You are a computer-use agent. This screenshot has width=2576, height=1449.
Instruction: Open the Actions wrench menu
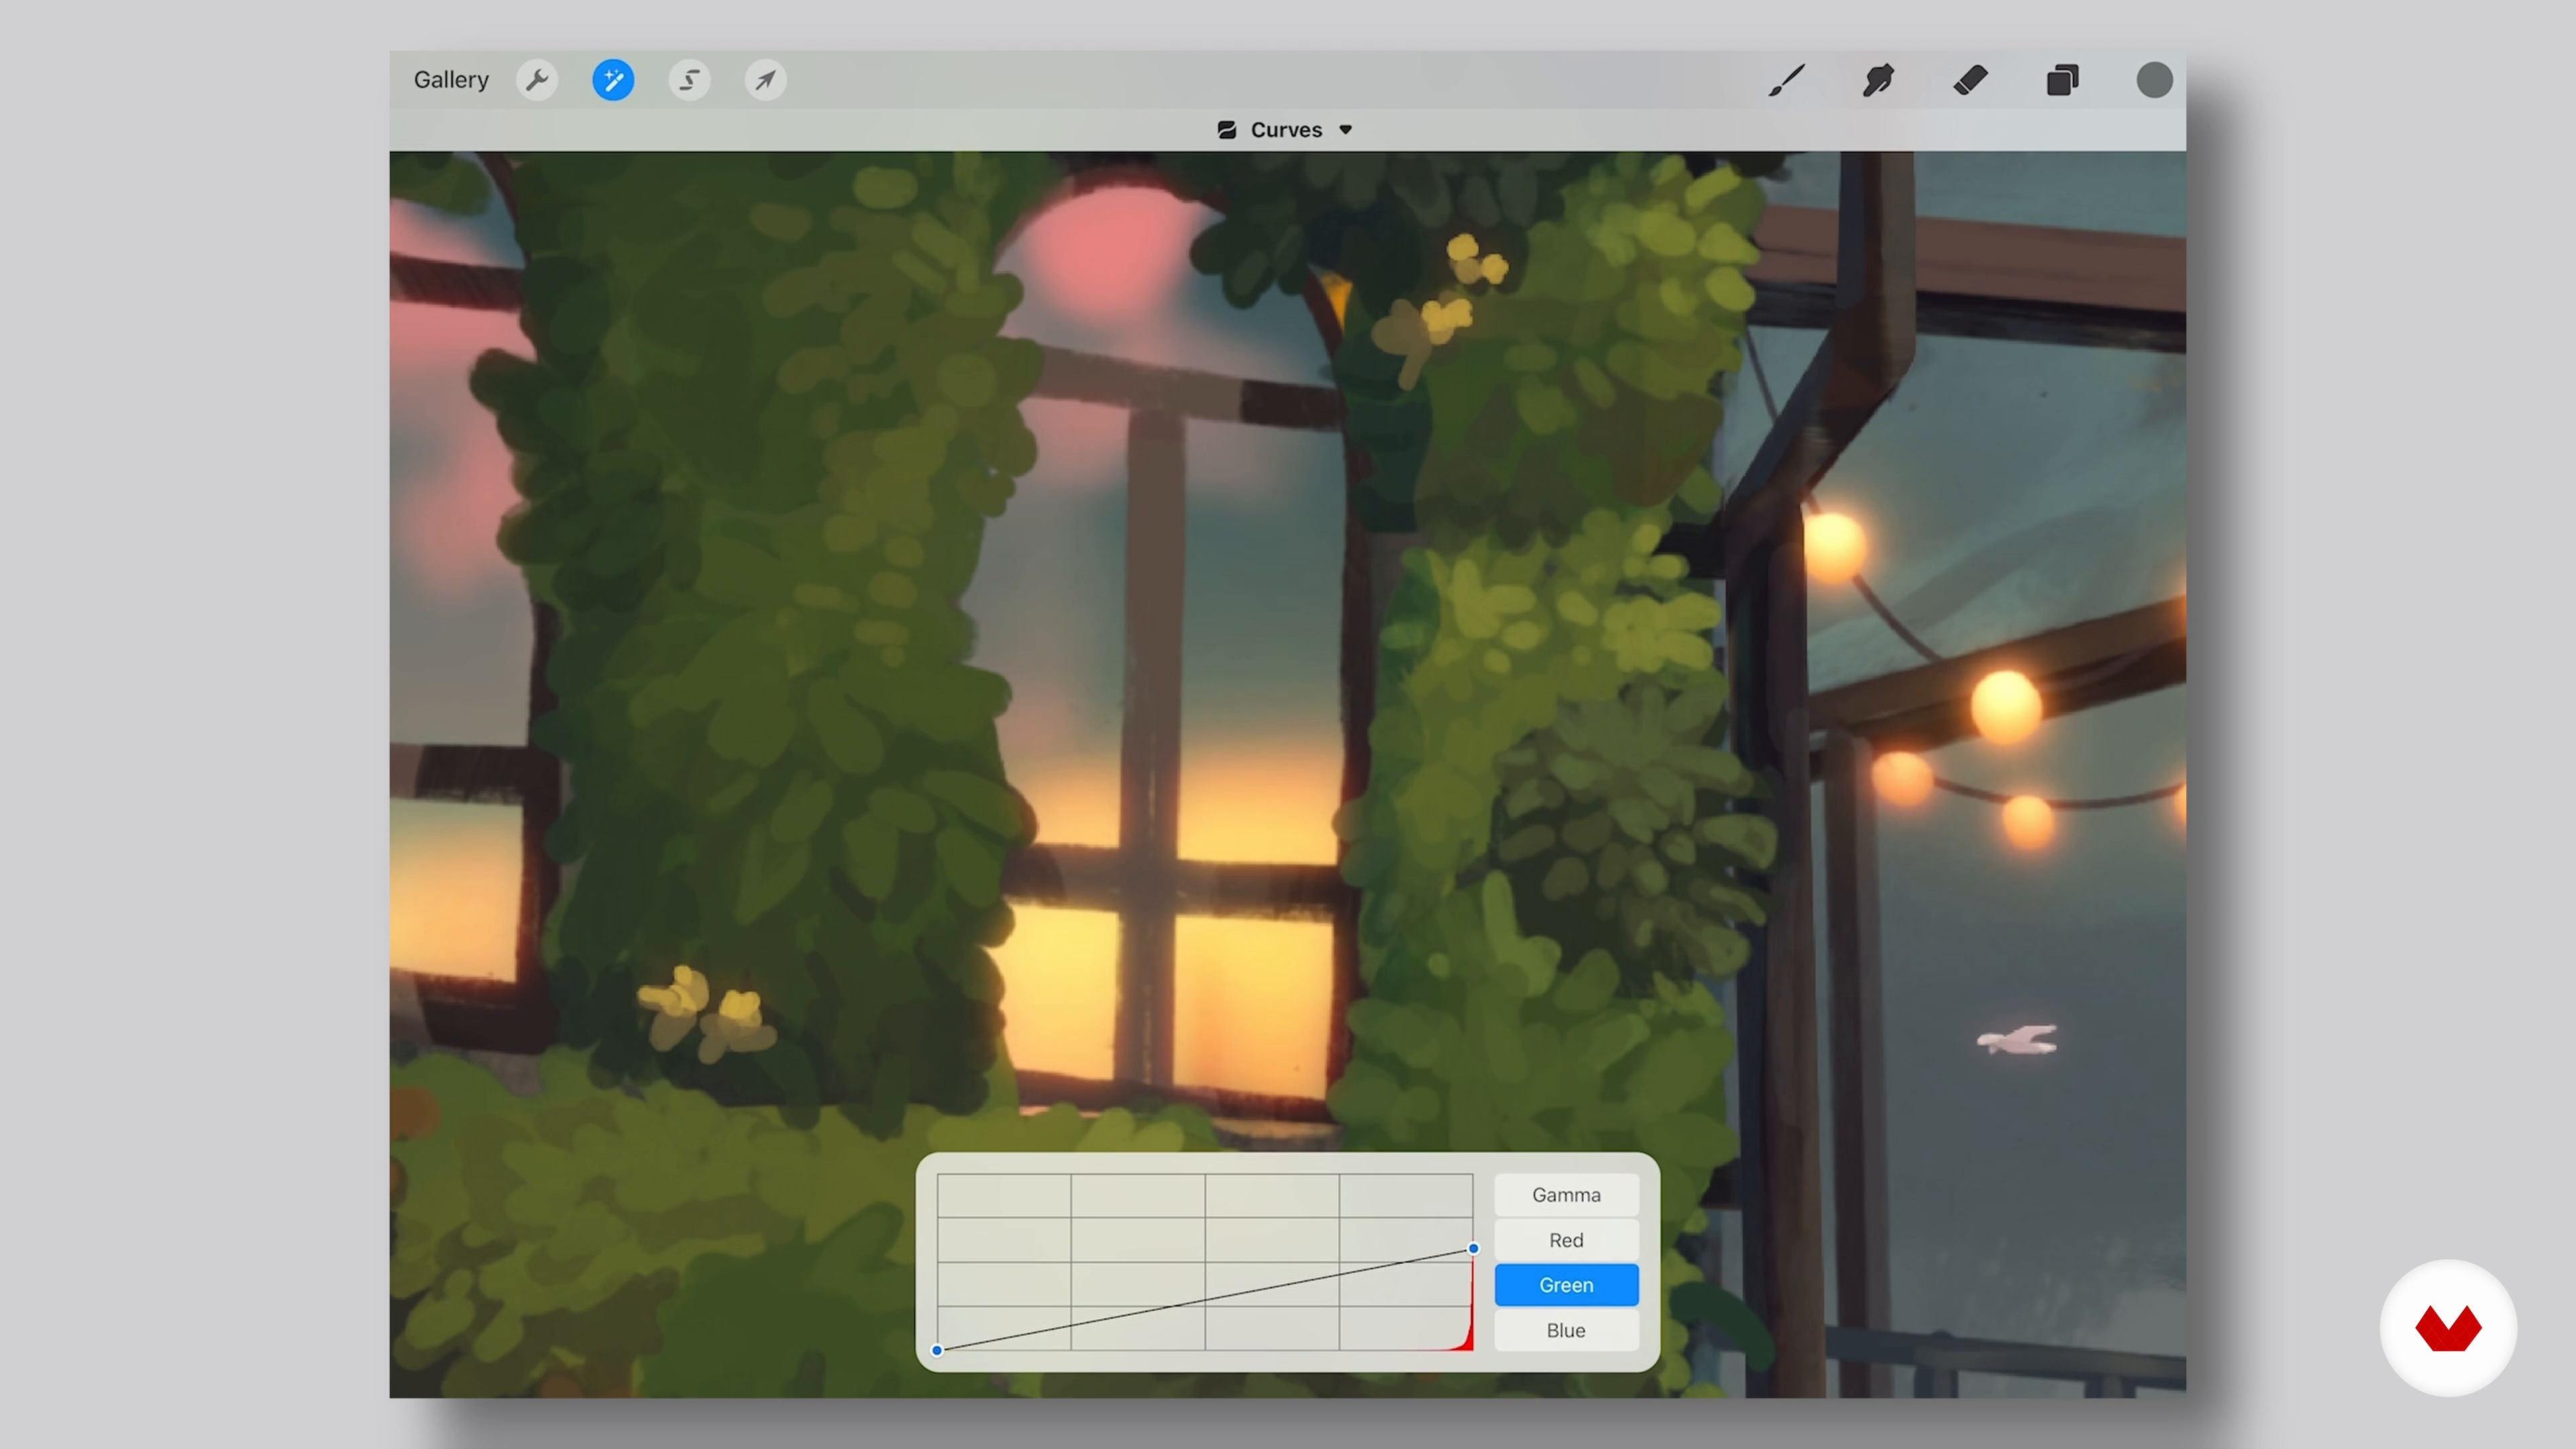pos(537,80)
